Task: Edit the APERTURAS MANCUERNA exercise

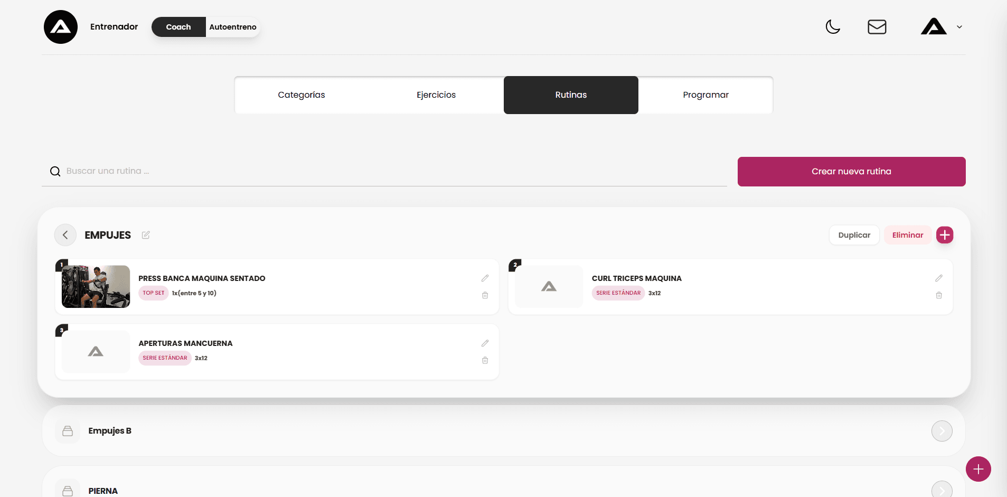Action: pos(485,343)
